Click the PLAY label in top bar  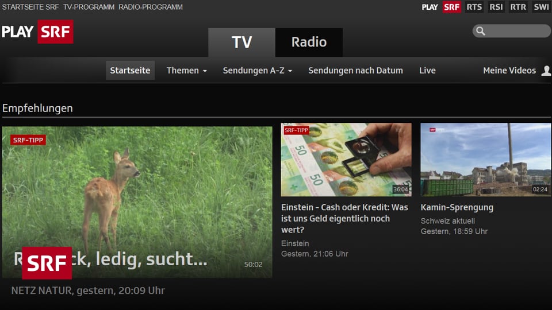point(430,7)
